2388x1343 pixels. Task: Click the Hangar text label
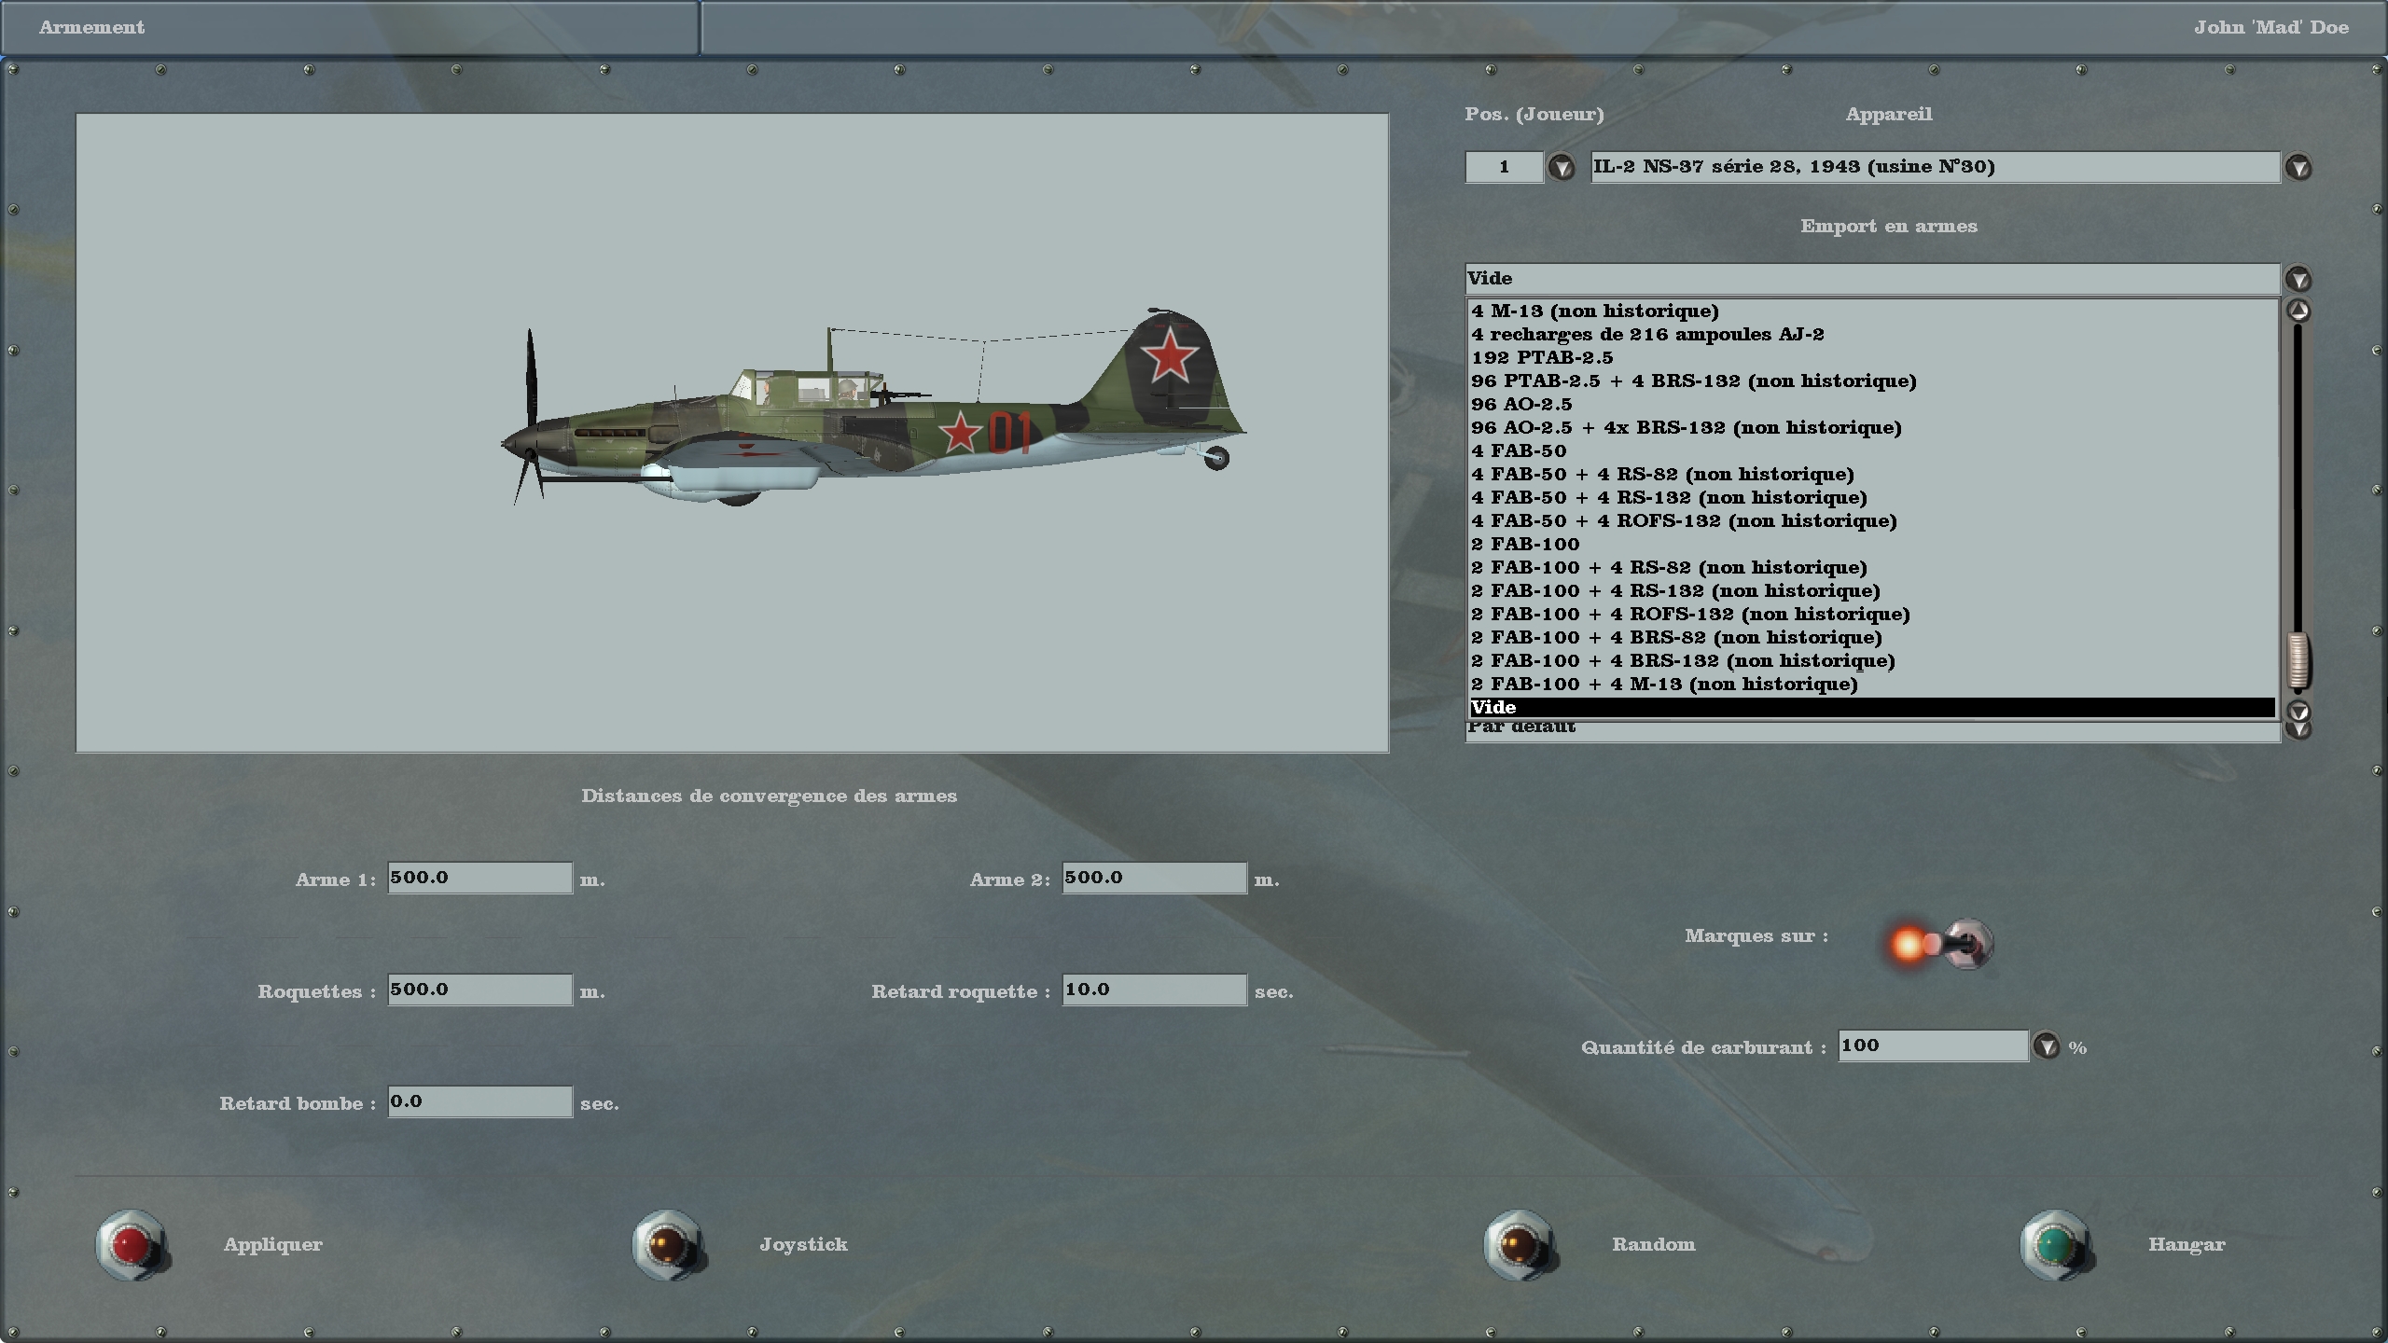[2186, 1244]
